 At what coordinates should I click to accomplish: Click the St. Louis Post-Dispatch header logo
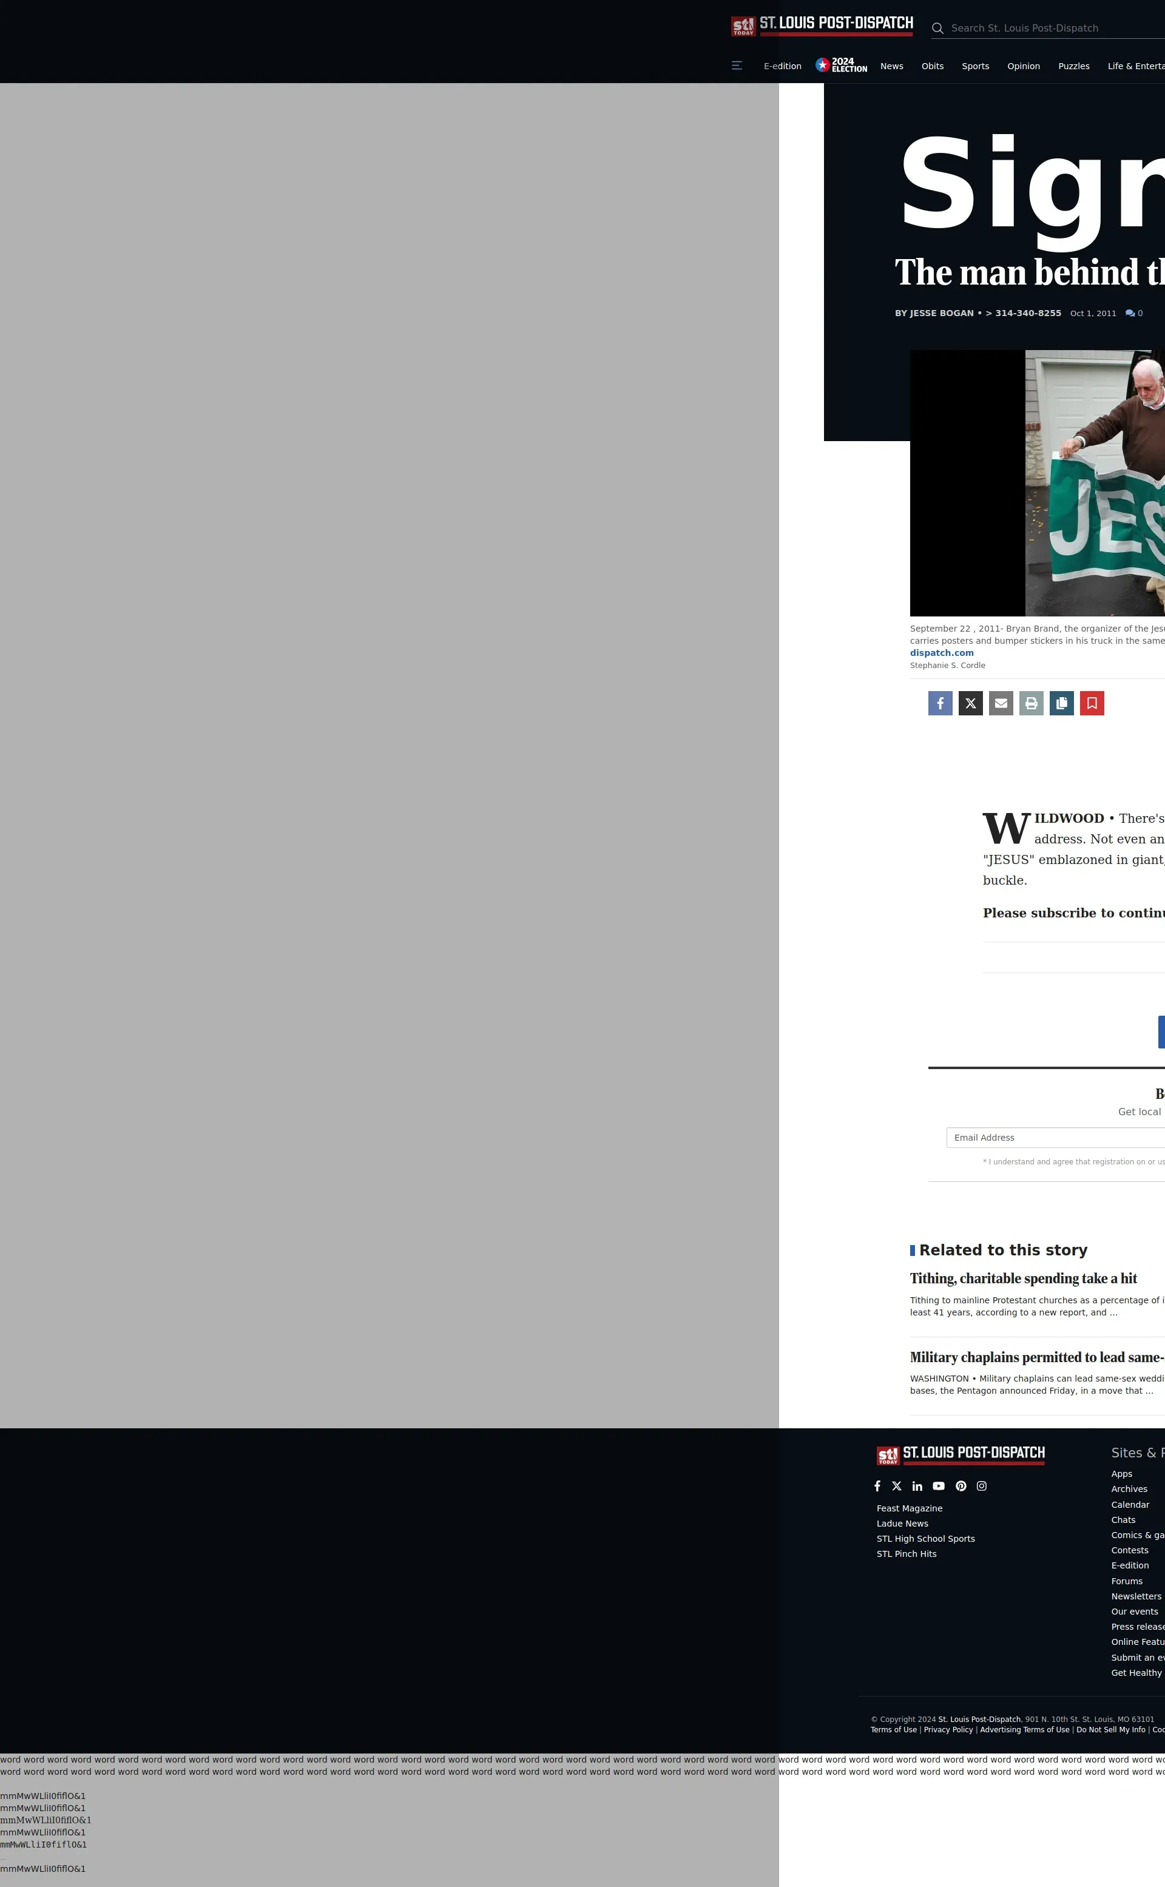point(822,25)
